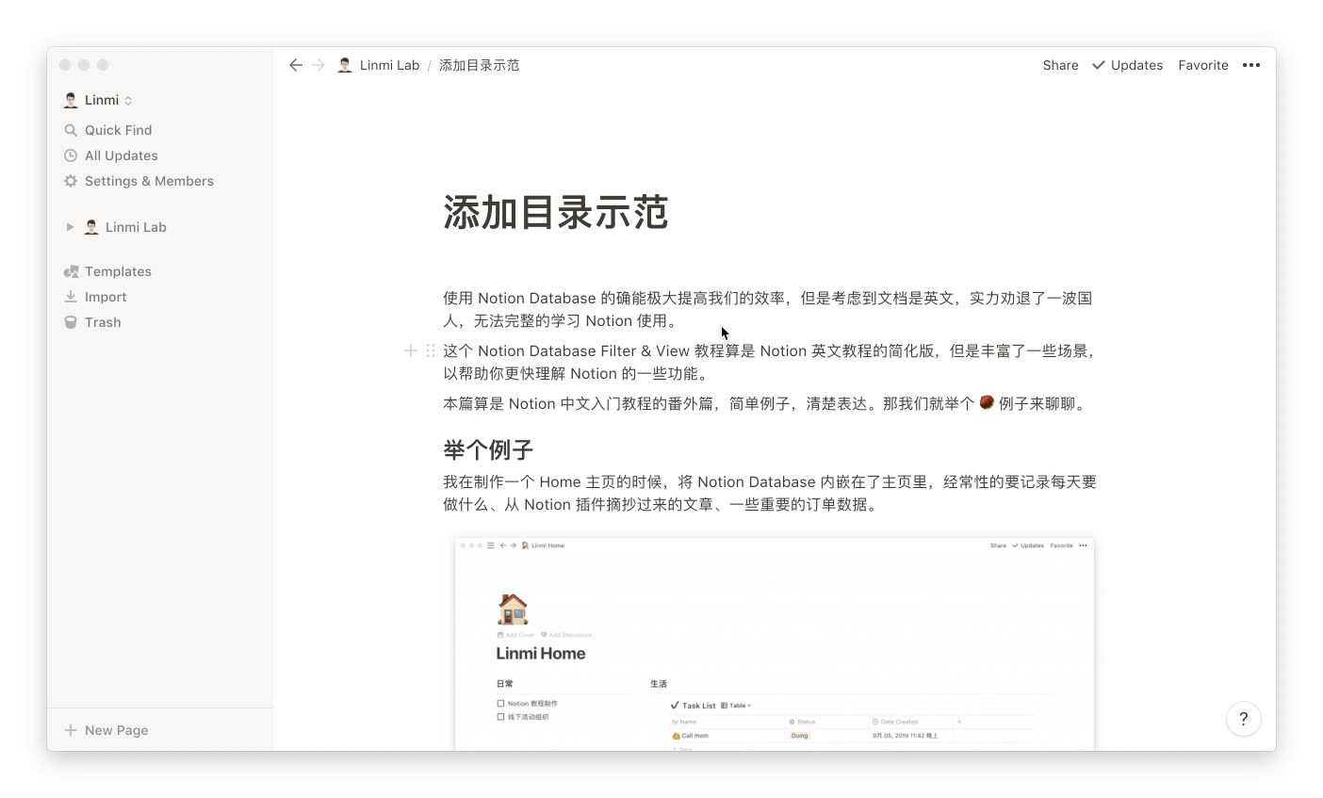Screen dimensions: 1323x798
Task: Click the embedded Linmi Home screenshot
Action: (775, 644)
